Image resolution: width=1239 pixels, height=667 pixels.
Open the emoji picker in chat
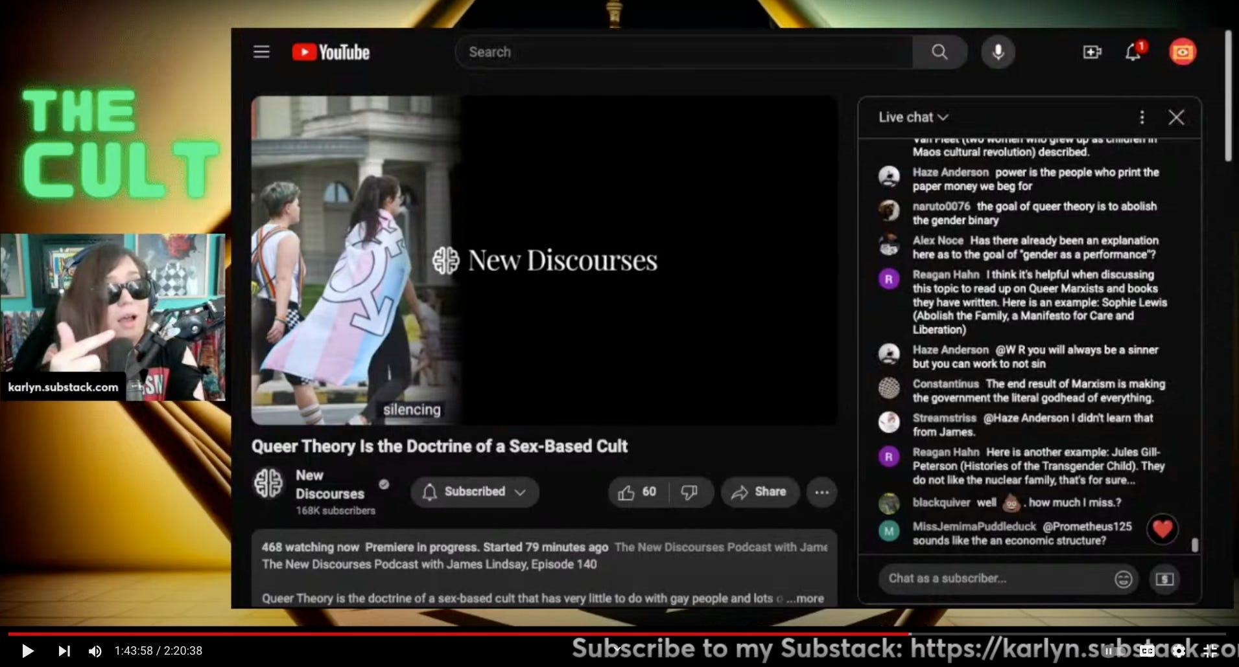(x=1123, y=579)
